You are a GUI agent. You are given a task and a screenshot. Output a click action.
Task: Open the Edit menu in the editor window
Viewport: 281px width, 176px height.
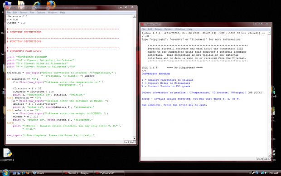(15, 13)
